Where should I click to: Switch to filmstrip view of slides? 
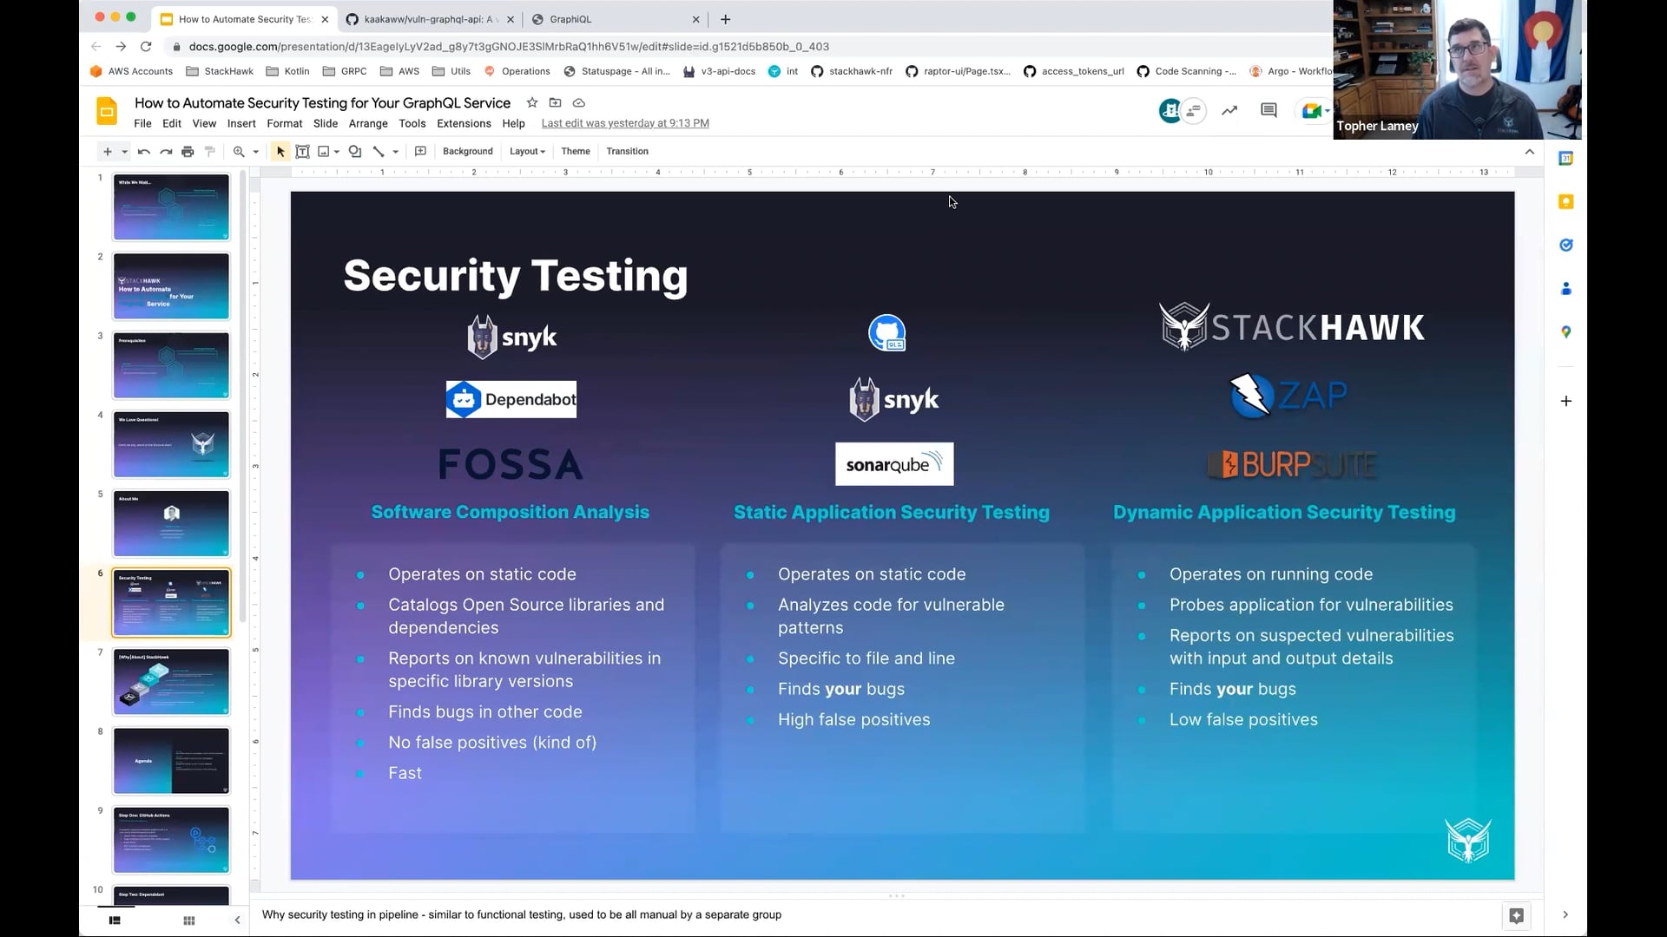tap(115, 921)
